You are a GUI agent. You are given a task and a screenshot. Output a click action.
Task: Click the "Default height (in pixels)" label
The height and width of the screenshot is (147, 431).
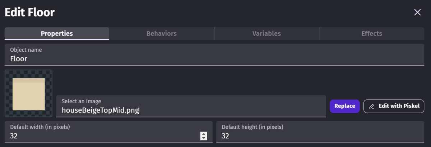point(252,127)
